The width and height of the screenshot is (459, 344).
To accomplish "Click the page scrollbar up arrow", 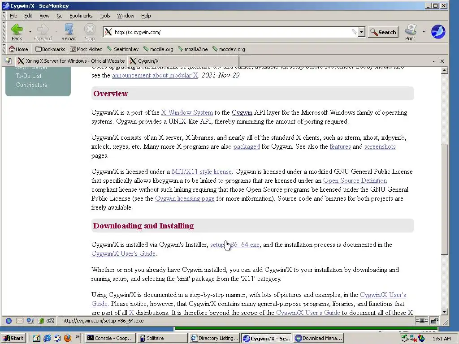I will 444,70.
